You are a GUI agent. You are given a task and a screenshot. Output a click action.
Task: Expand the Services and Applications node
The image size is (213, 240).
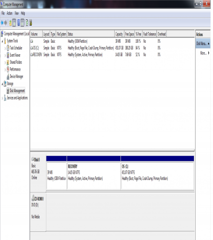2,98
